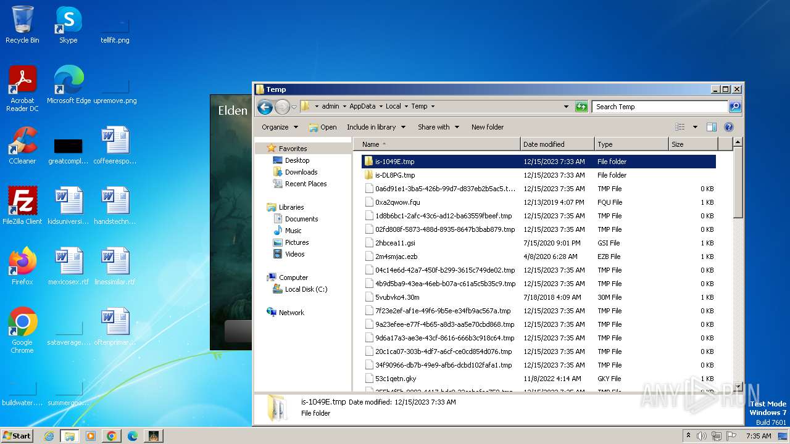The image size is (790, 444).
Task: Open recent pages dropdown next to Forward
Action: (x=294, y=107)
